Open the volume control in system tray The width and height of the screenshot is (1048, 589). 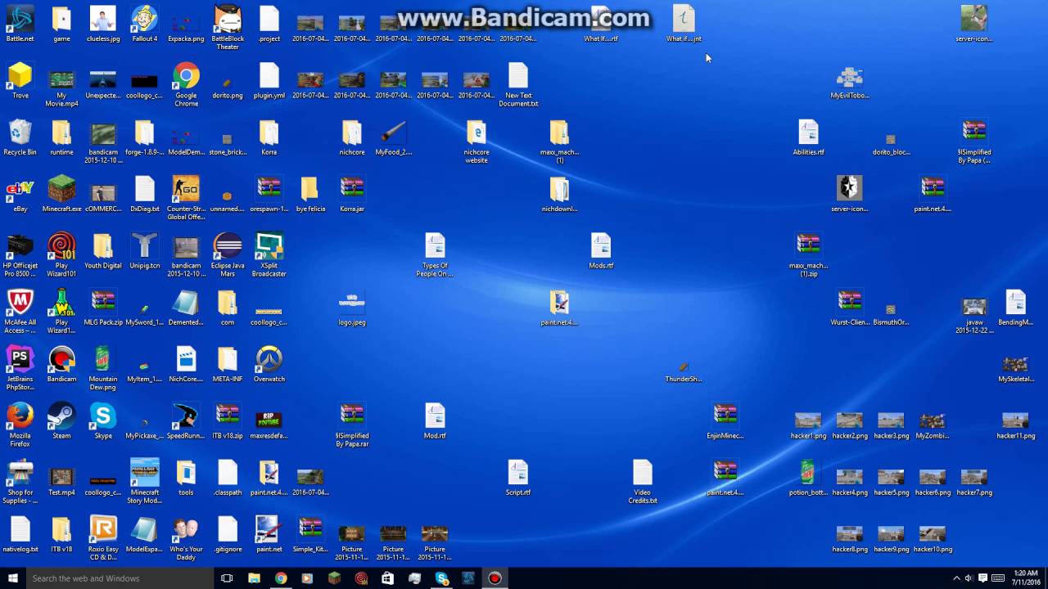[x=969, y=578]
